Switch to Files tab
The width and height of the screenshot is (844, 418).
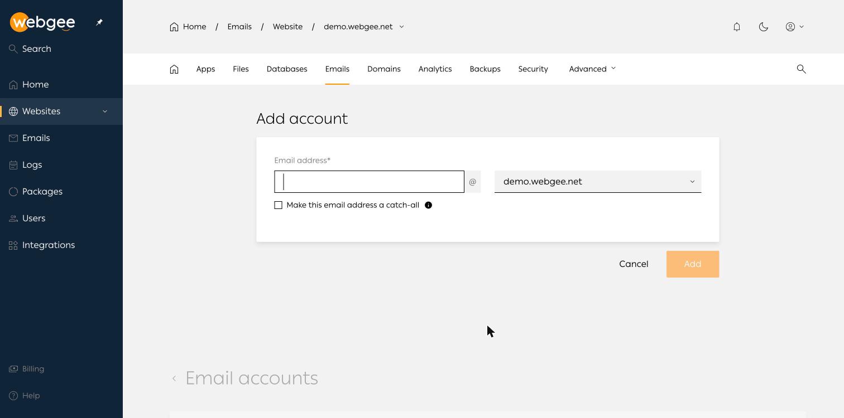(x=241, y=69)
